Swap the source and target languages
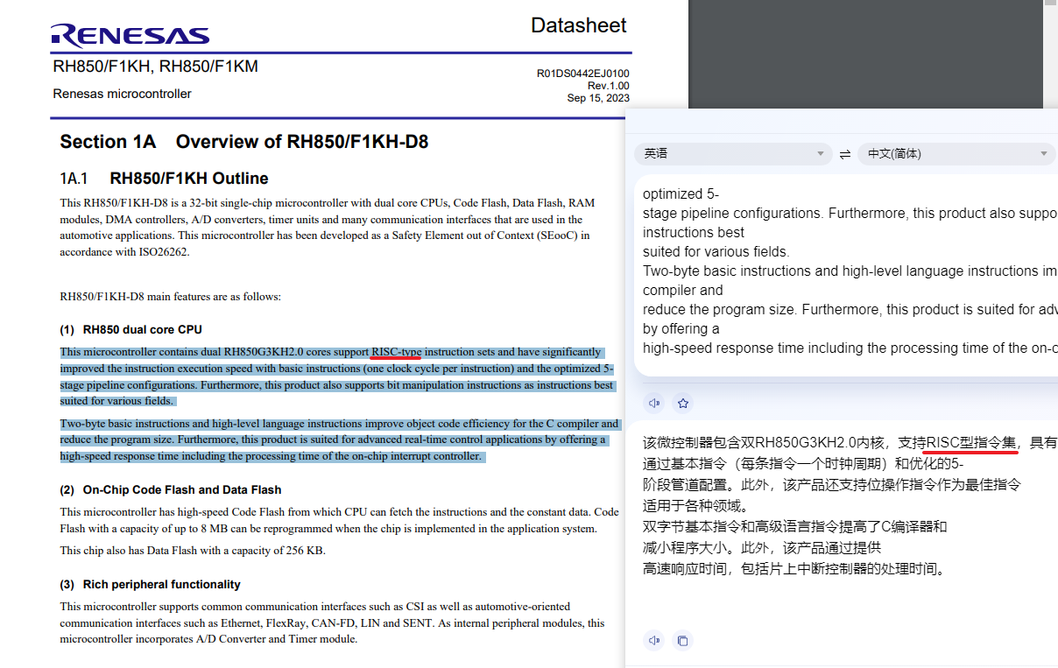This screenshot has width=1058, height=668. 845,154
